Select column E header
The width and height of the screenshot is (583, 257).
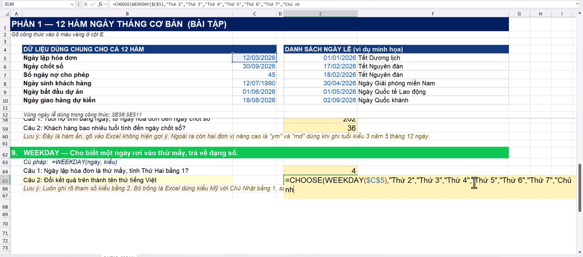320,14
